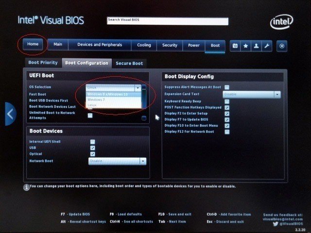
Task: Click the Boot Network Devices Last label
Action: 52,107
